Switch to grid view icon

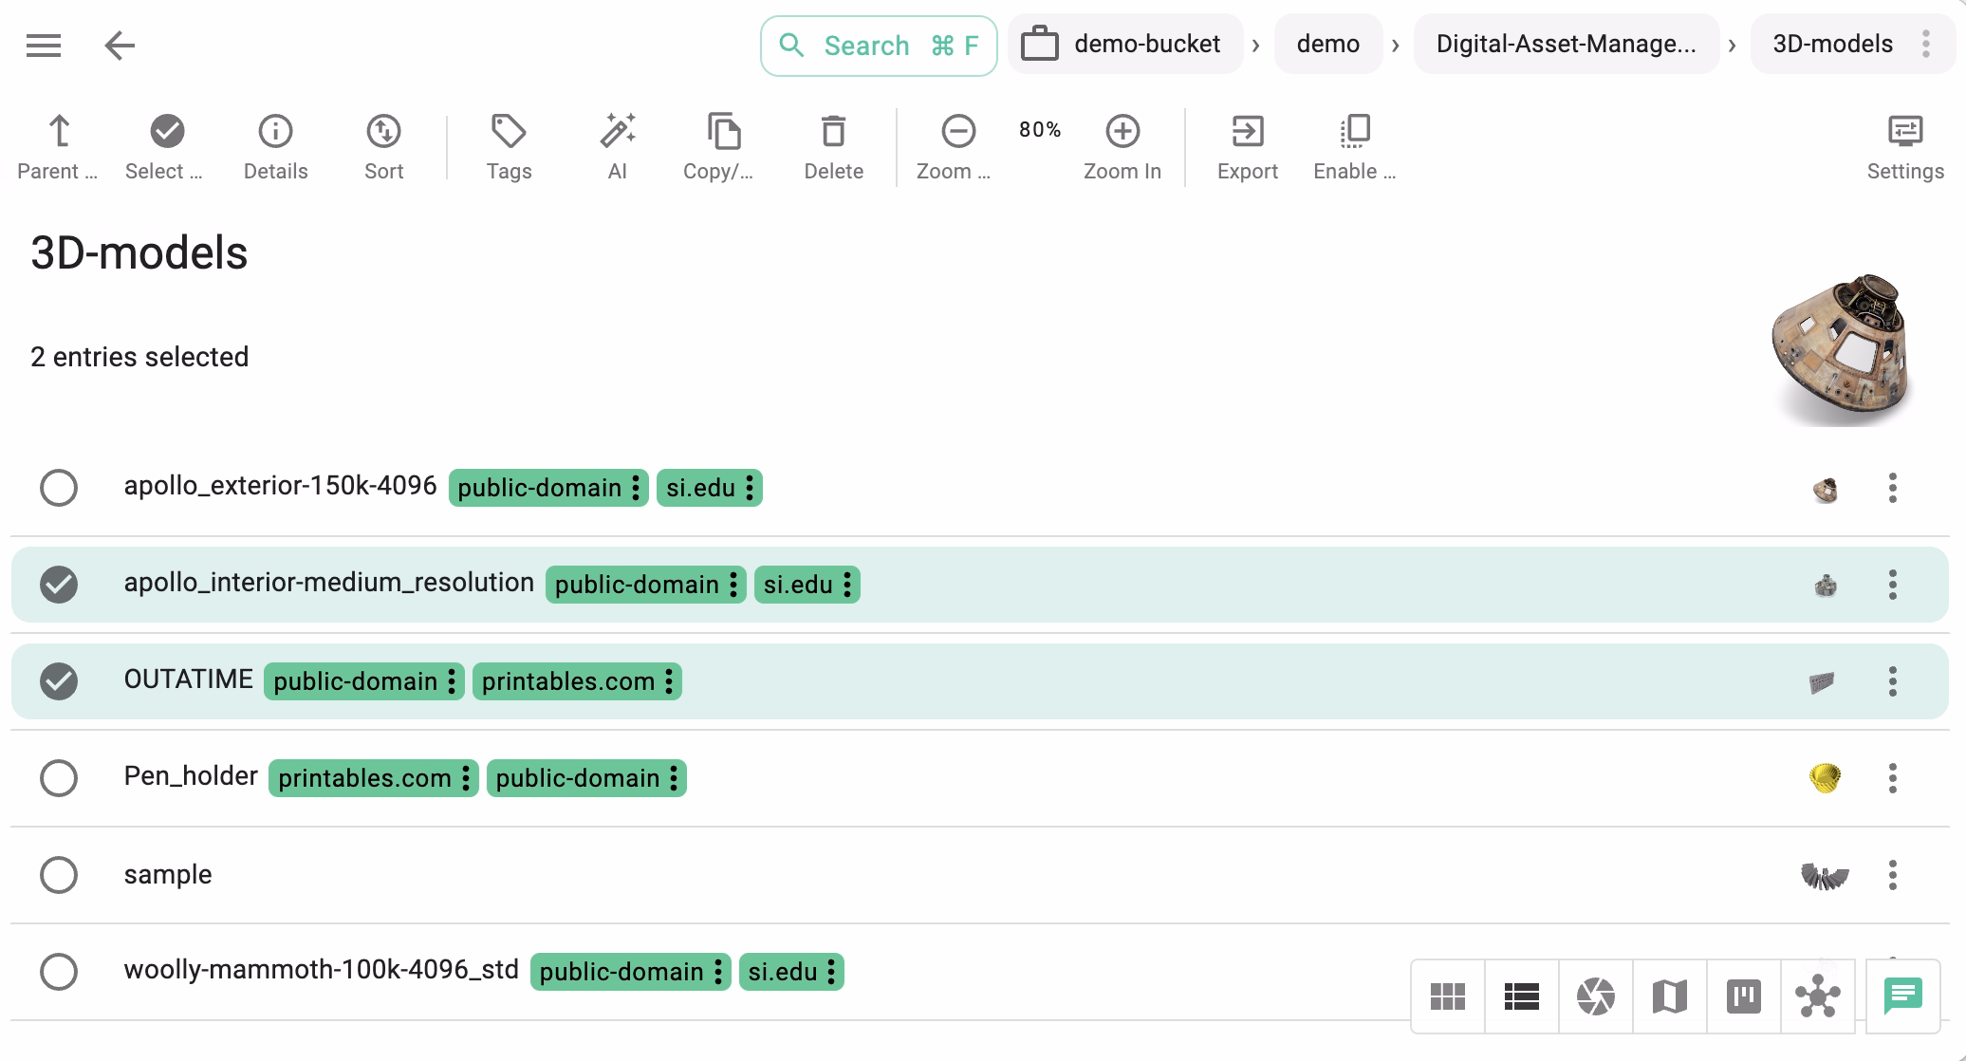pos(1448,996)
